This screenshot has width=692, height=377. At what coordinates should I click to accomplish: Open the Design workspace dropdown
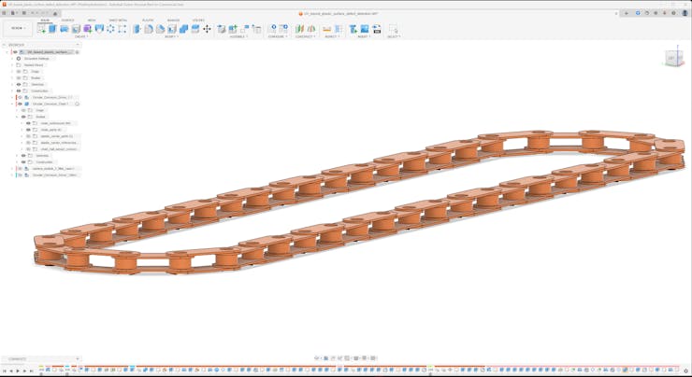click(x=17, y=29)
